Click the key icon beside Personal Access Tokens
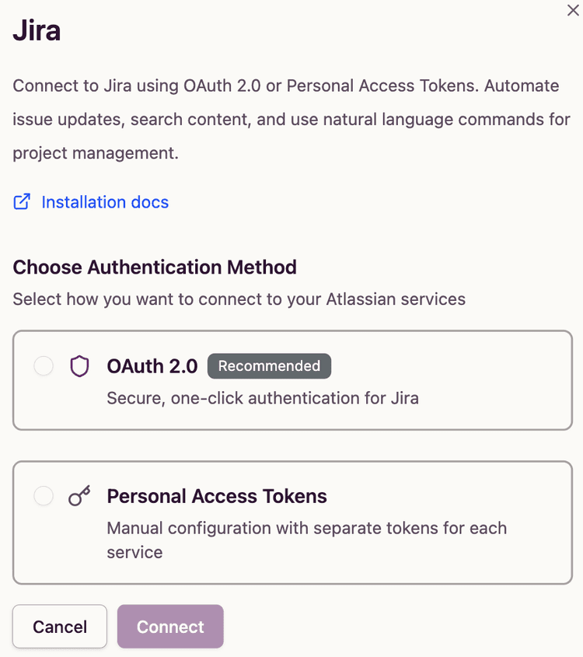This screenshot has height=657, width=583. click(x=79, y=495)
